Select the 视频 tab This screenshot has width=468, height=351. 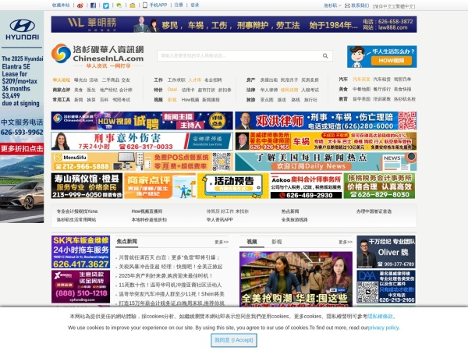[x=252, y=242]
